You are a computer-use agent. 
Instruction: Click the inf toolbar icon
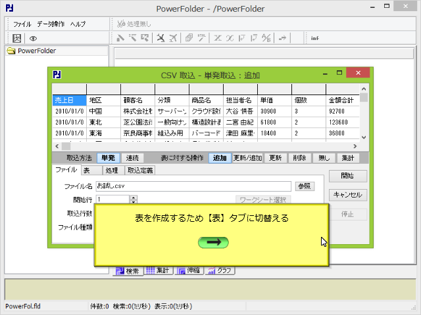pyautogui.click(x=315, y=38)
